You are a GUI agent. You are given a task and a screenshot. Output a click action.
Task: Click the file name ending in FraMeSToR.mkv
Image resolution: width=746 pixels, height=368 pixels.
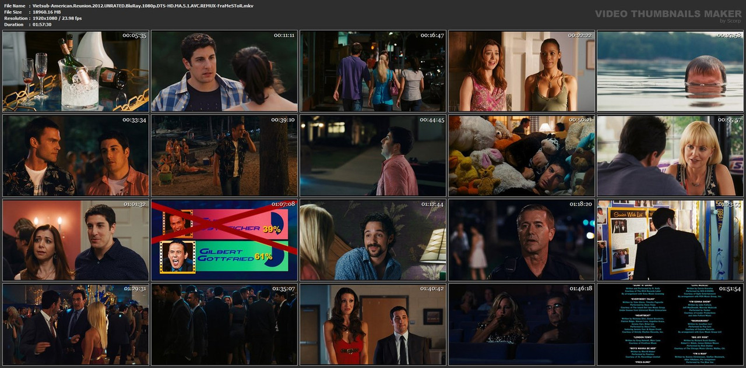pyautogui.click(x=143, y=5)
